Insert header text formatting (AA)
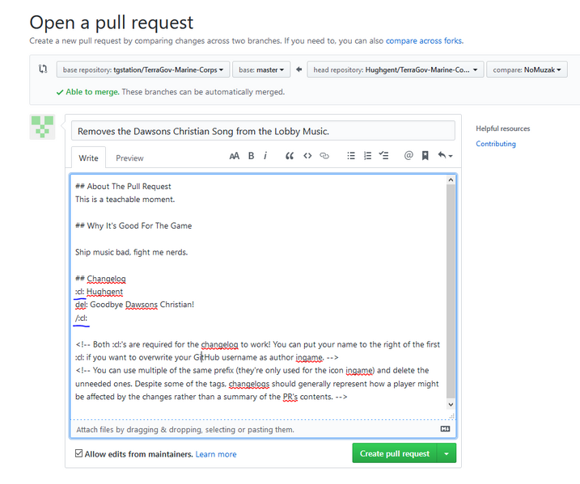The width and height of the screenshot is (580, 484). [x=234, y=156]
